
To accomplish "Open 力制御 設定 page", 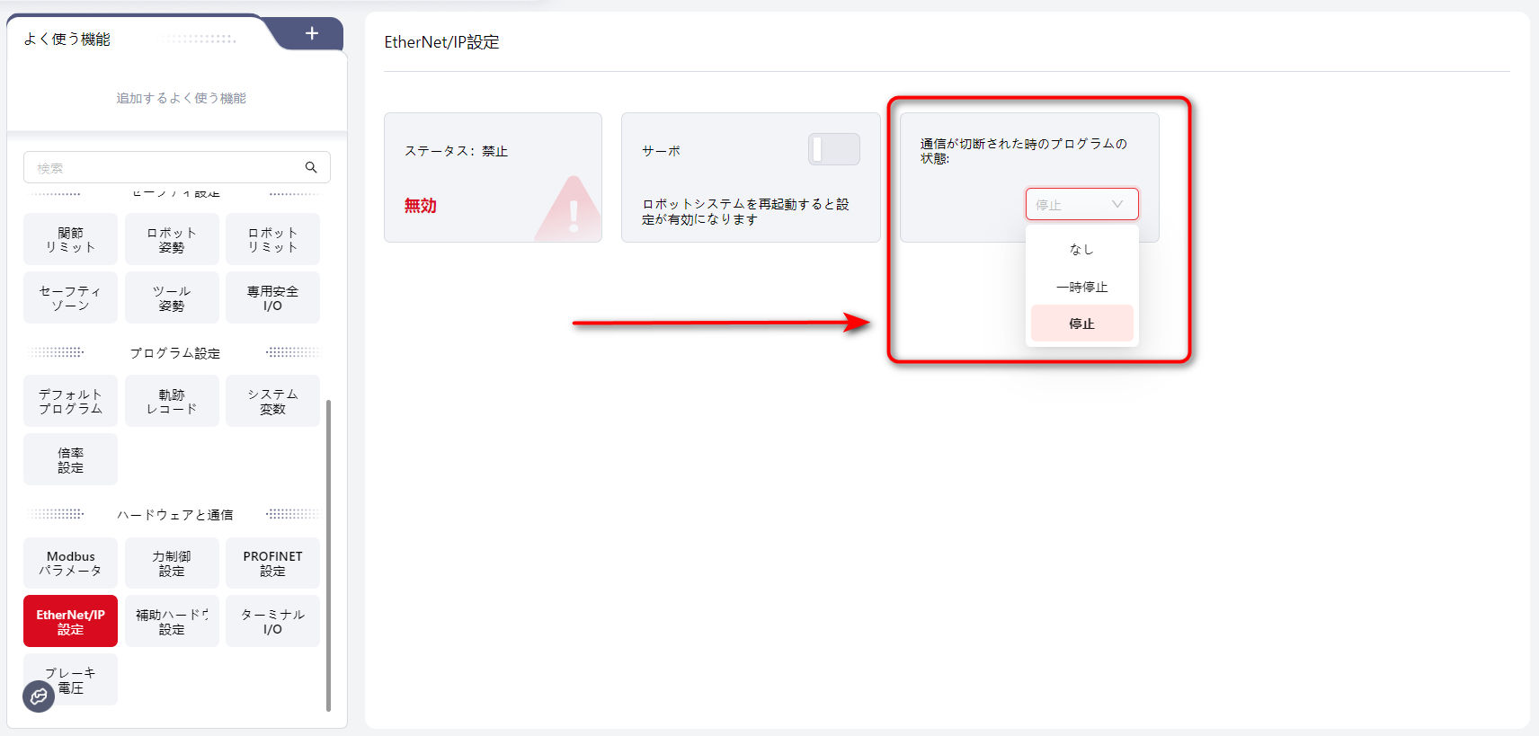I will (172, 563).
